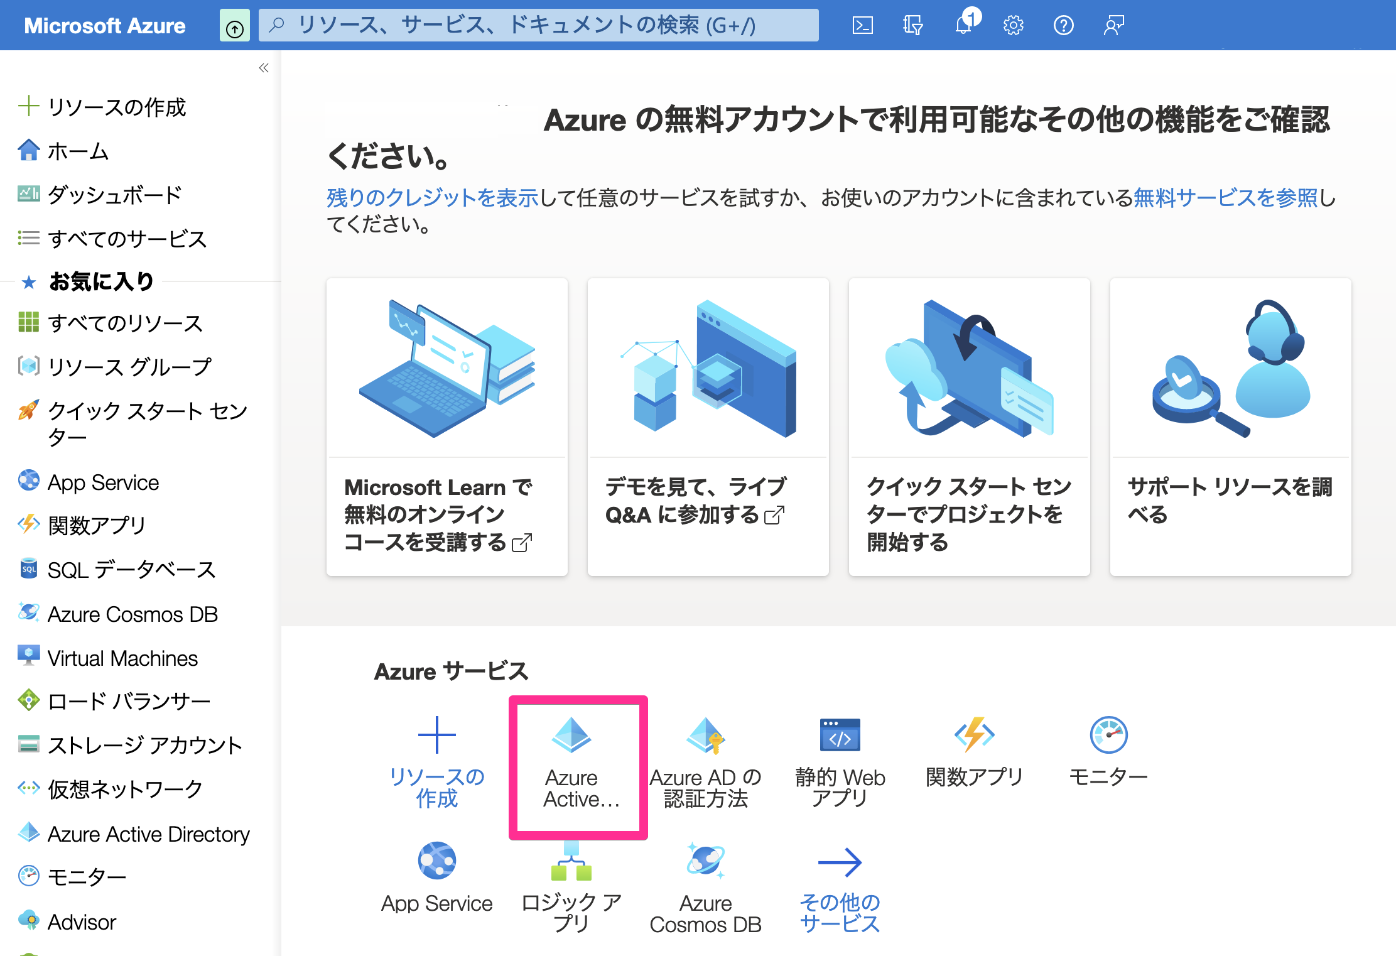
Task: Click the 残りのクレジットを表示 link
Action: [x=433, y=198]
